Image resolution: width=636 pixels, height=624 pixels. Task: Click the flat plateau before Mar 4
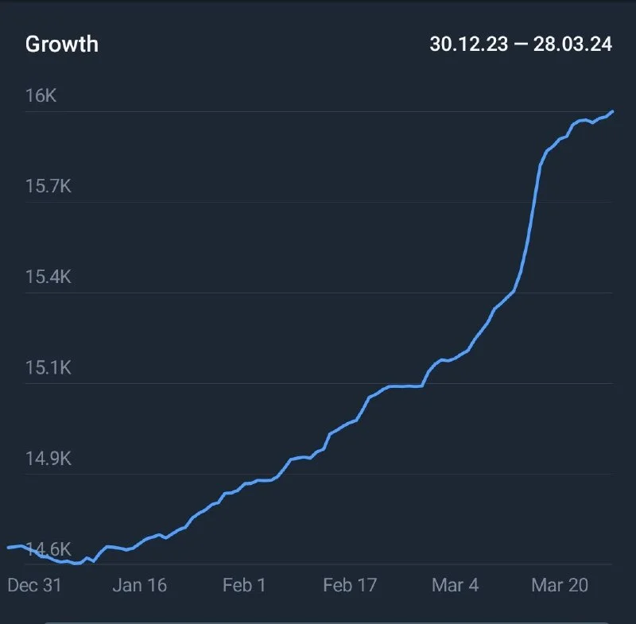pos(405,386)
